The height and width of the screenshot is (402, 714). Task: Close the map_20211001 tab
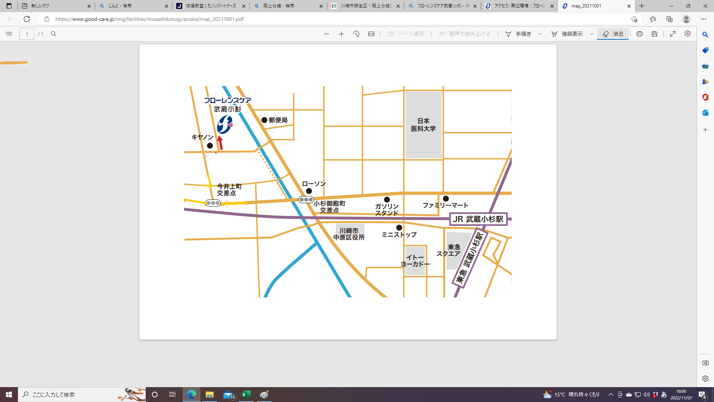pos(629,6)
